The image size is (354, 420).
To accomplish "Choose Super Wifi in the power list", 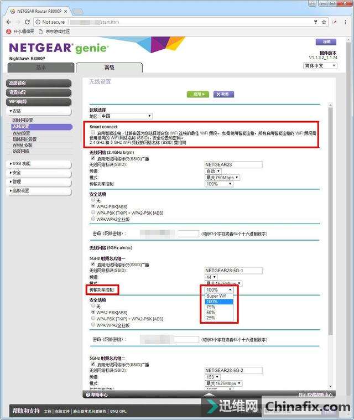I will pos(219,296).
